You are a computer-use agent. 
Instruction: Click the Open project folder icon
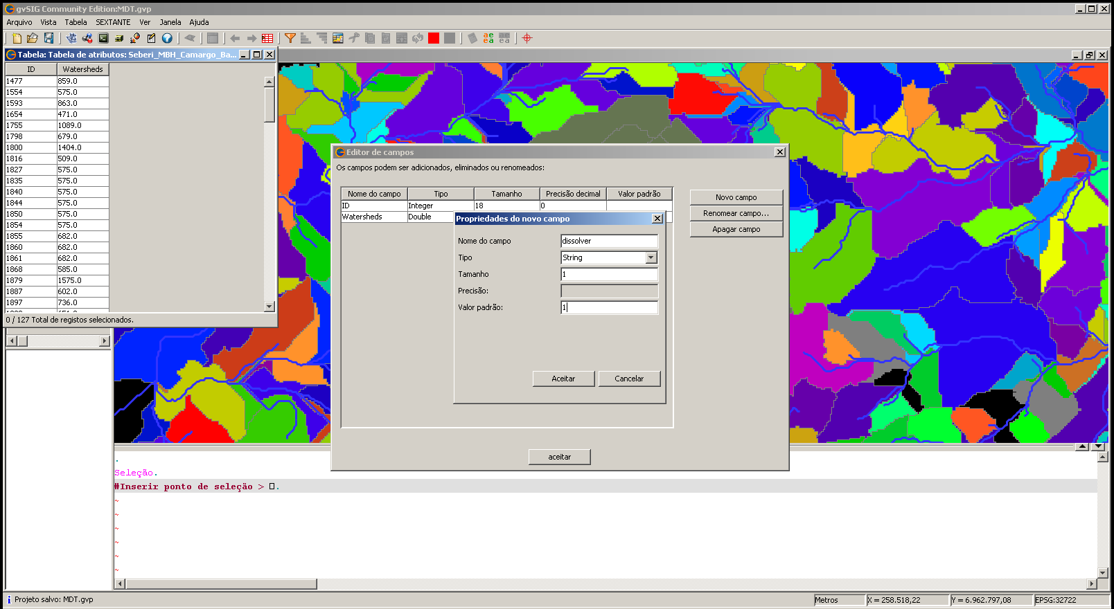pos(32,38)
